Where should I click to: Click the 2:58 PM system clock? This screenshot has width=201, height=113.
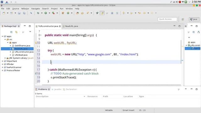196,2
